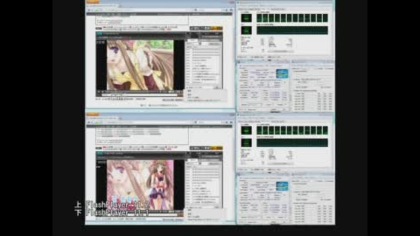Click the video frame in the top player
The image size is (420, 236).
(140, 65)
